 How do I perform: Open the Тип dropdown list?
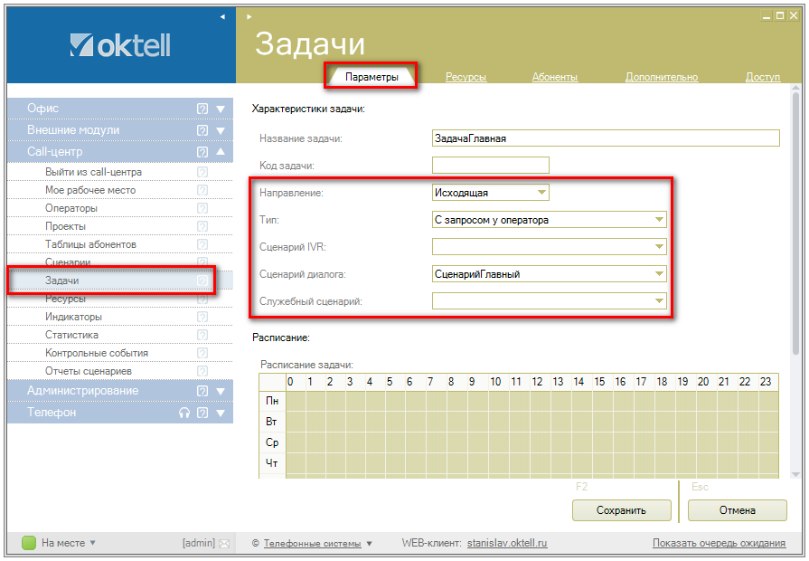click(x=659, y=219)
